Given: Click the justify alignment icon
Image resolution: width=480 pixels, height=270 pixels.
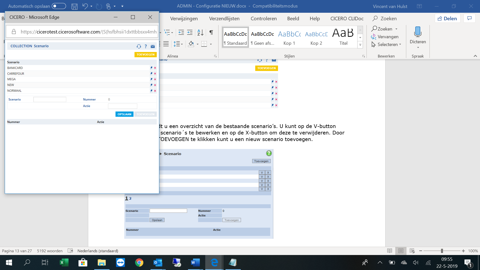Looking at the screenshot, I should tap(166, 44).
